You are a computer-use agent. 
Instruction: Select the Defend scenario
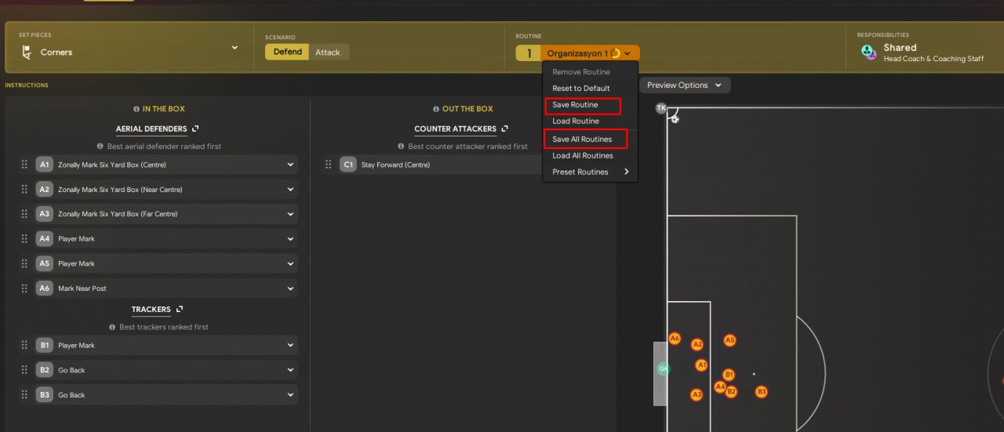[x=287, y=52]
